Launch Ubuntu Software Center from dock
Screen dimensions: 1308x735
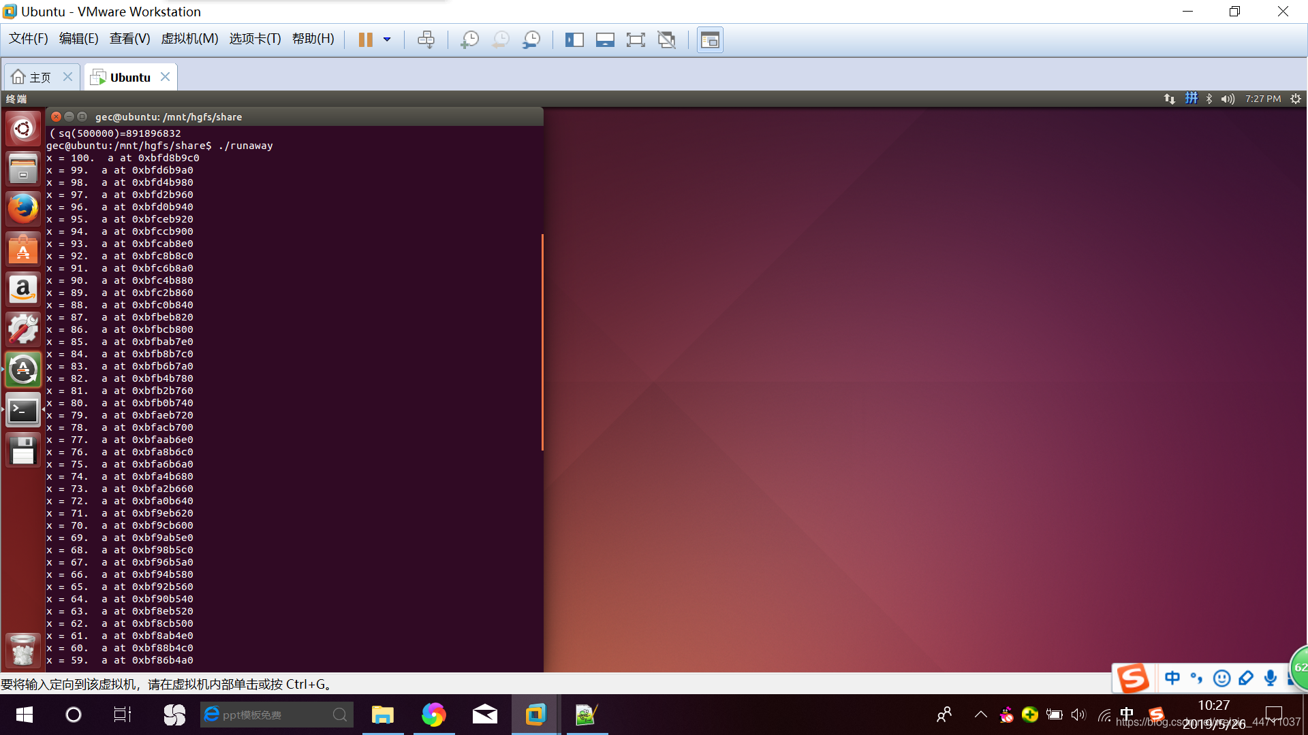(22, 249)
